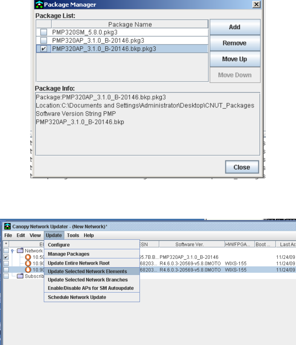This screenshot has width=296, height=345.
Task: Click the Canopy Network Updater title icon
Action: (8, 226)
